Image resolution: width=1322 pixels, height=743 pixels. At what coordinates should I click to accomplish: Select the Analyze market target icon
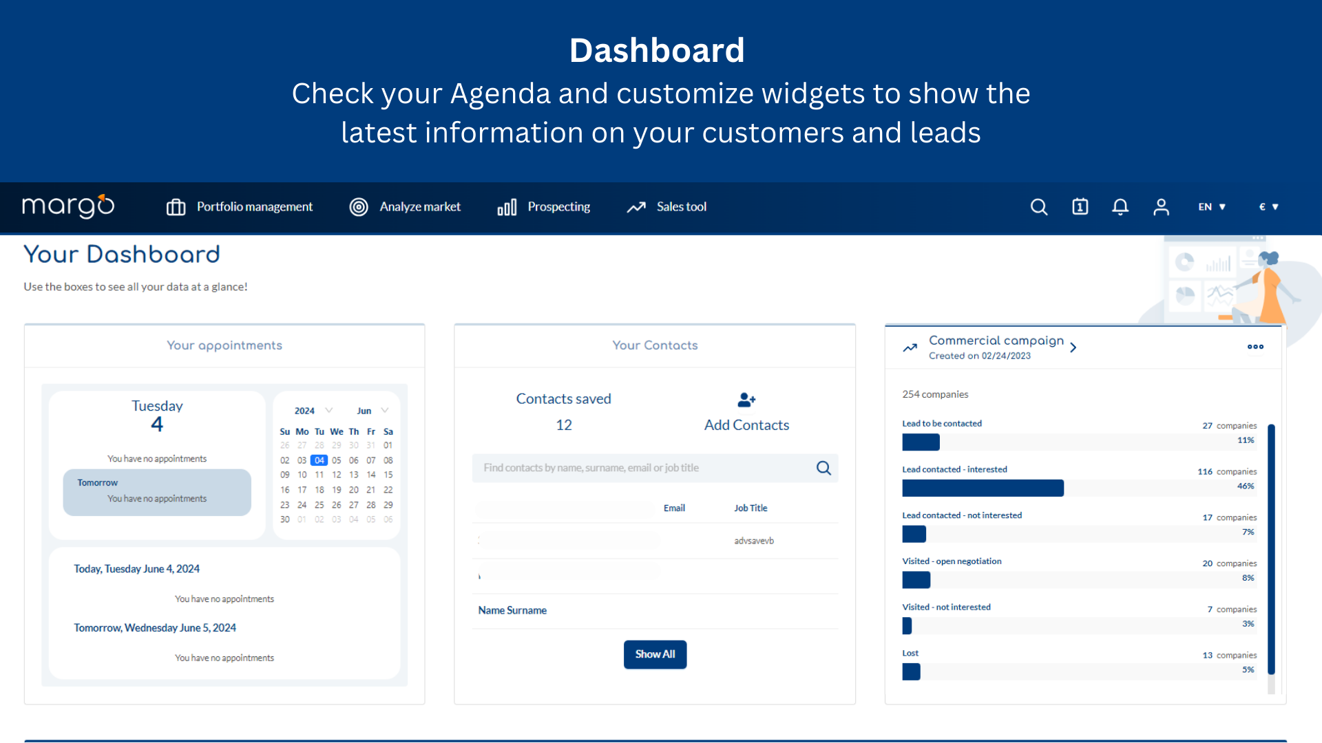point(359,206)
